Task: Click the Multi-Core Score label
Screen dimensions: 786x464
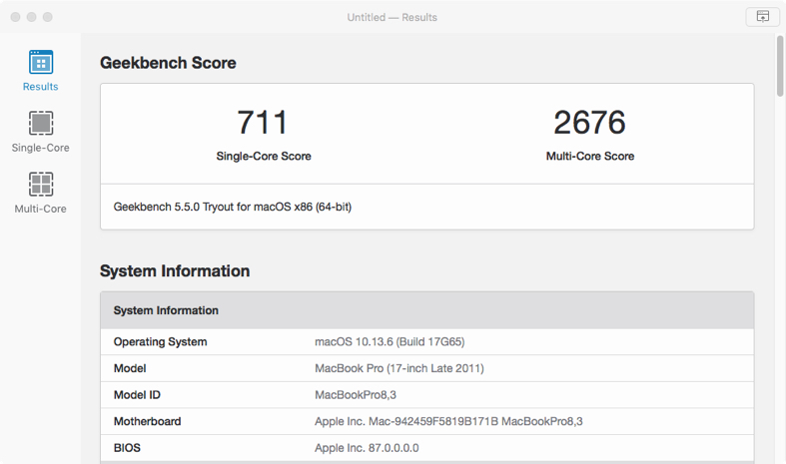Action: click(590, 156)
